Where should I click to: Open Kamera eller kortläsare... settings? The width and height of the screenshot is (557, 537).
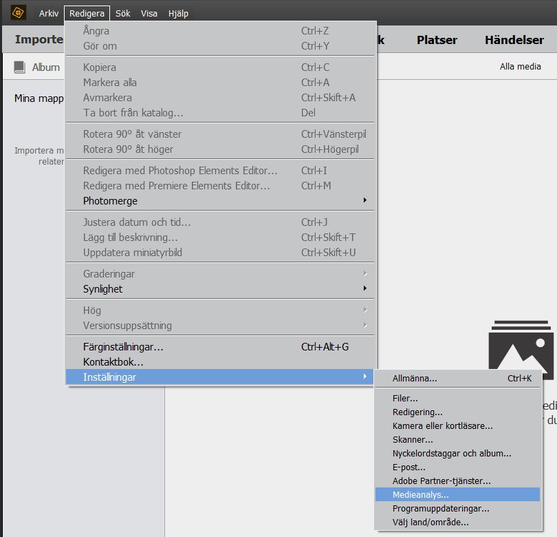point(458,425)
